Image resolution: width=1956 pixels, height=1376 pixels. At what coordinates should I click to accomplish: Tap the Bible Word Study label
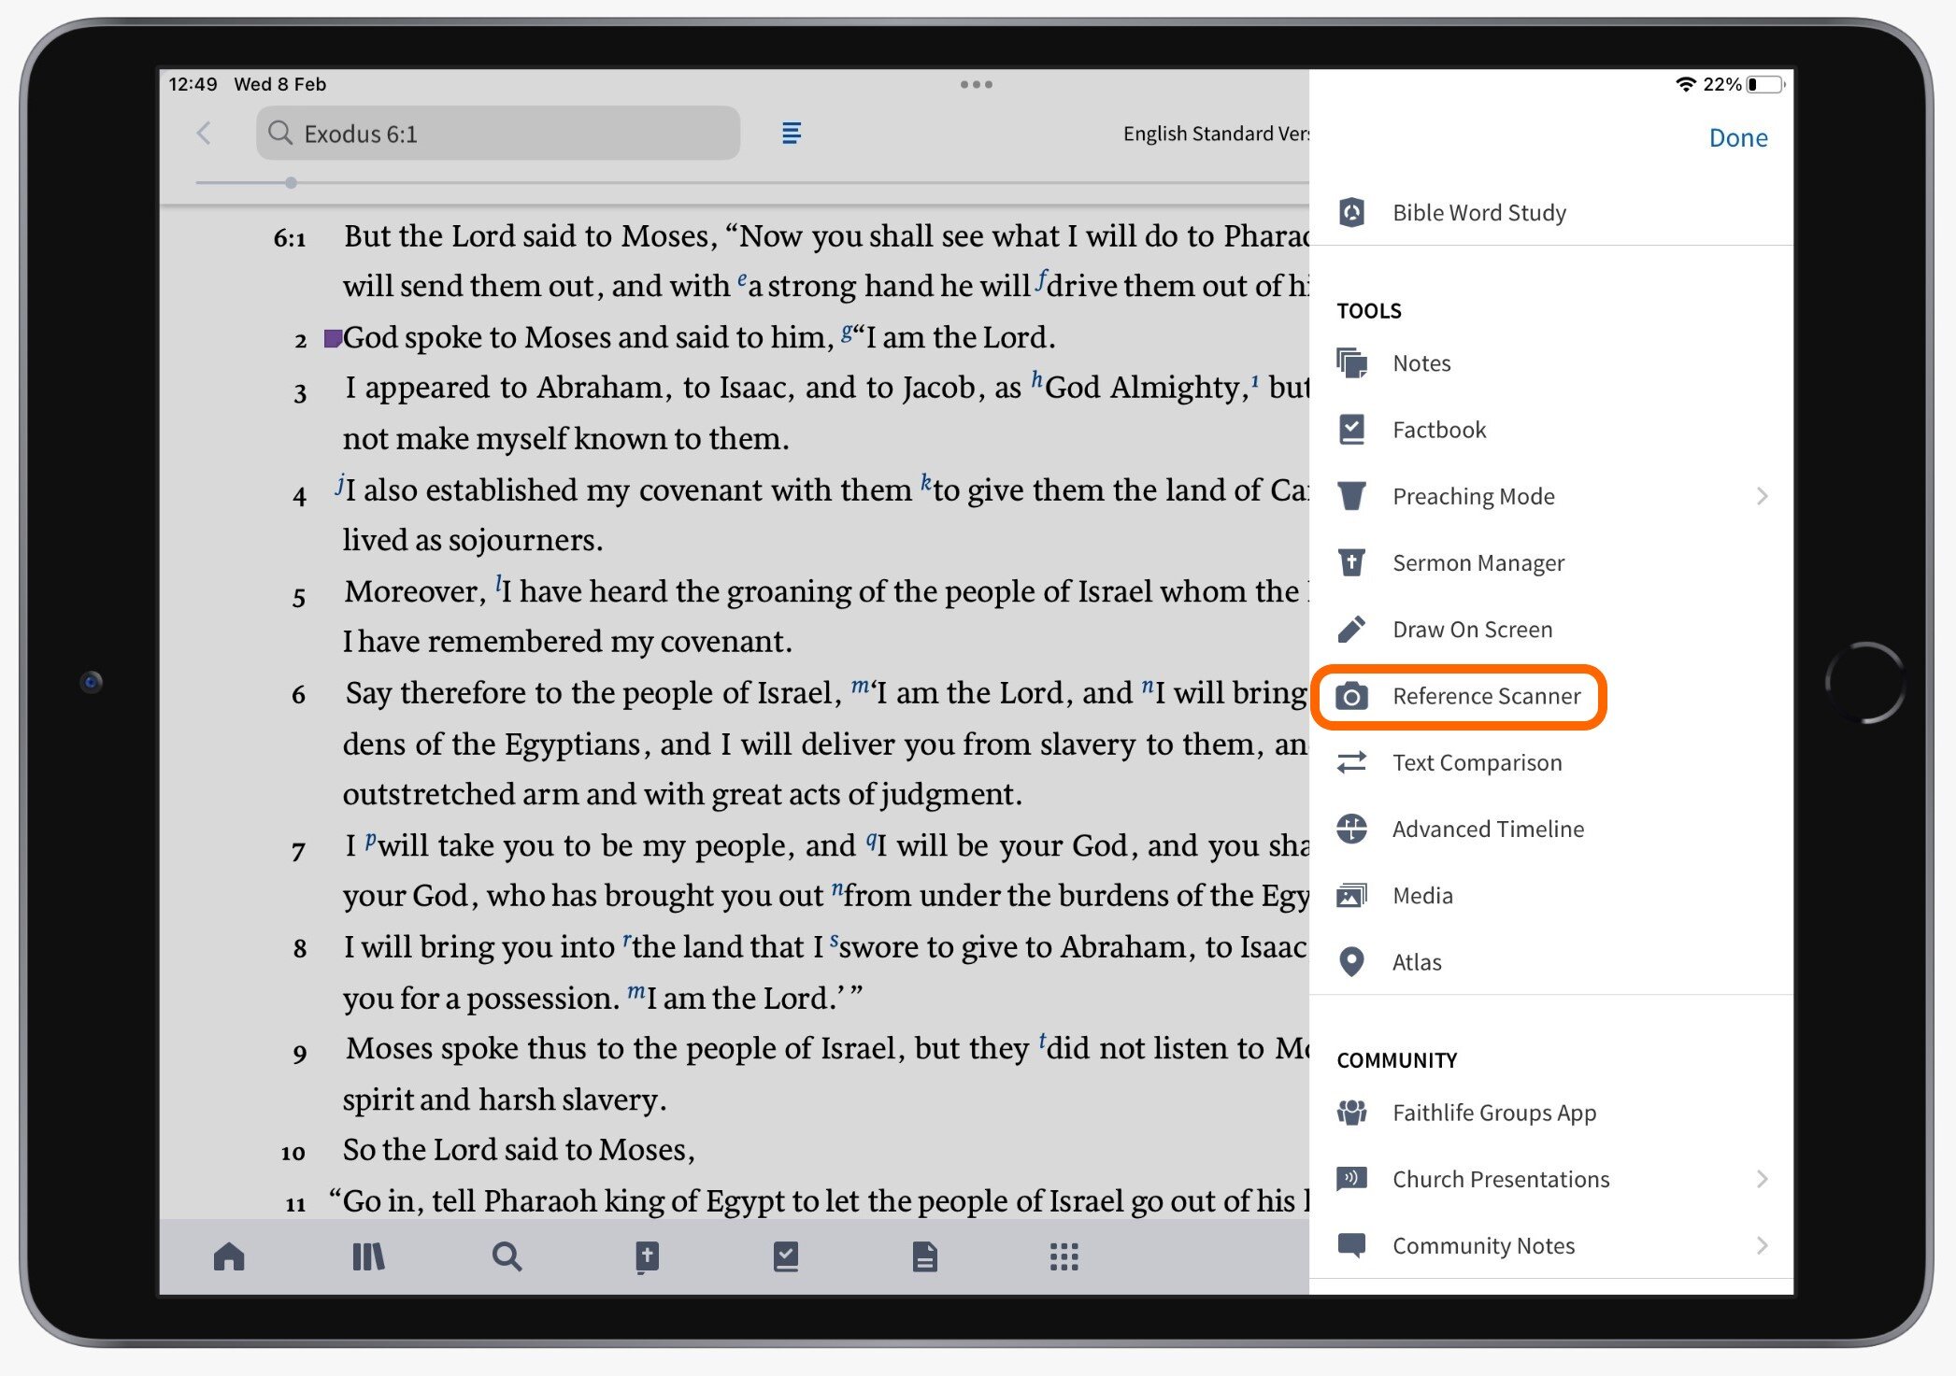1479,212
